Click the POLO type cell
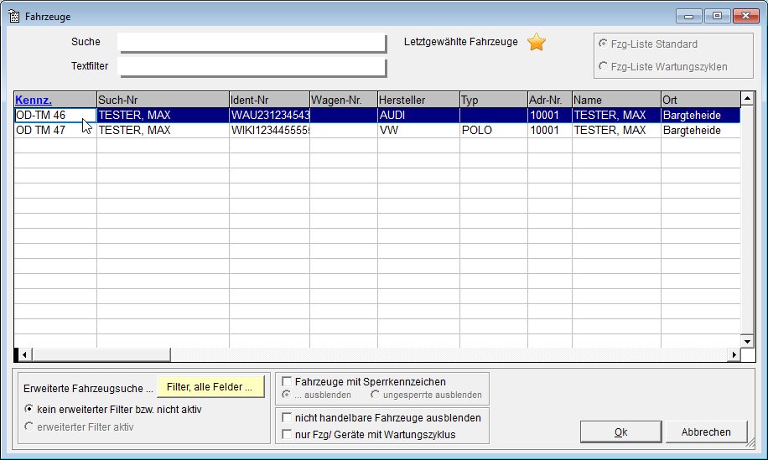Image resolution: width=768 pixels, height=460 pixels. 493,130
